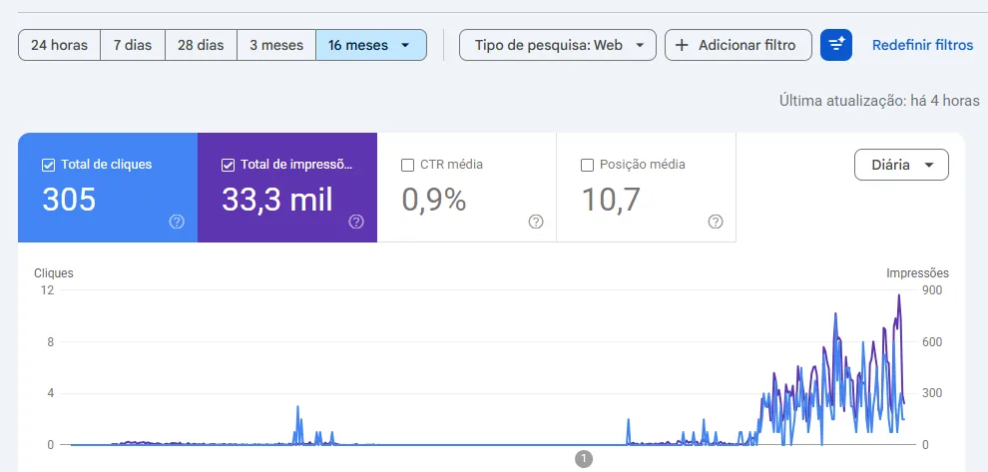
Task: Click Redefinir filtros link
Action: coord(922,45)
